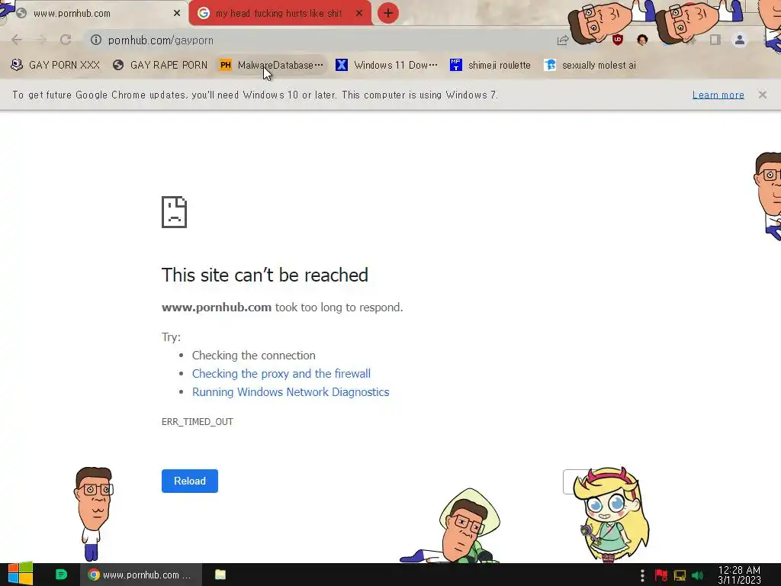
Task: Open the Windows Start button
Action: [21, 575]
